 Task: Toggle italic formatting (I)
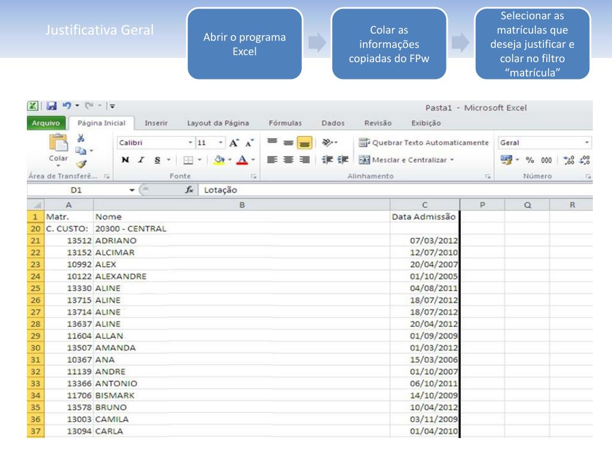tap(141, 160)
